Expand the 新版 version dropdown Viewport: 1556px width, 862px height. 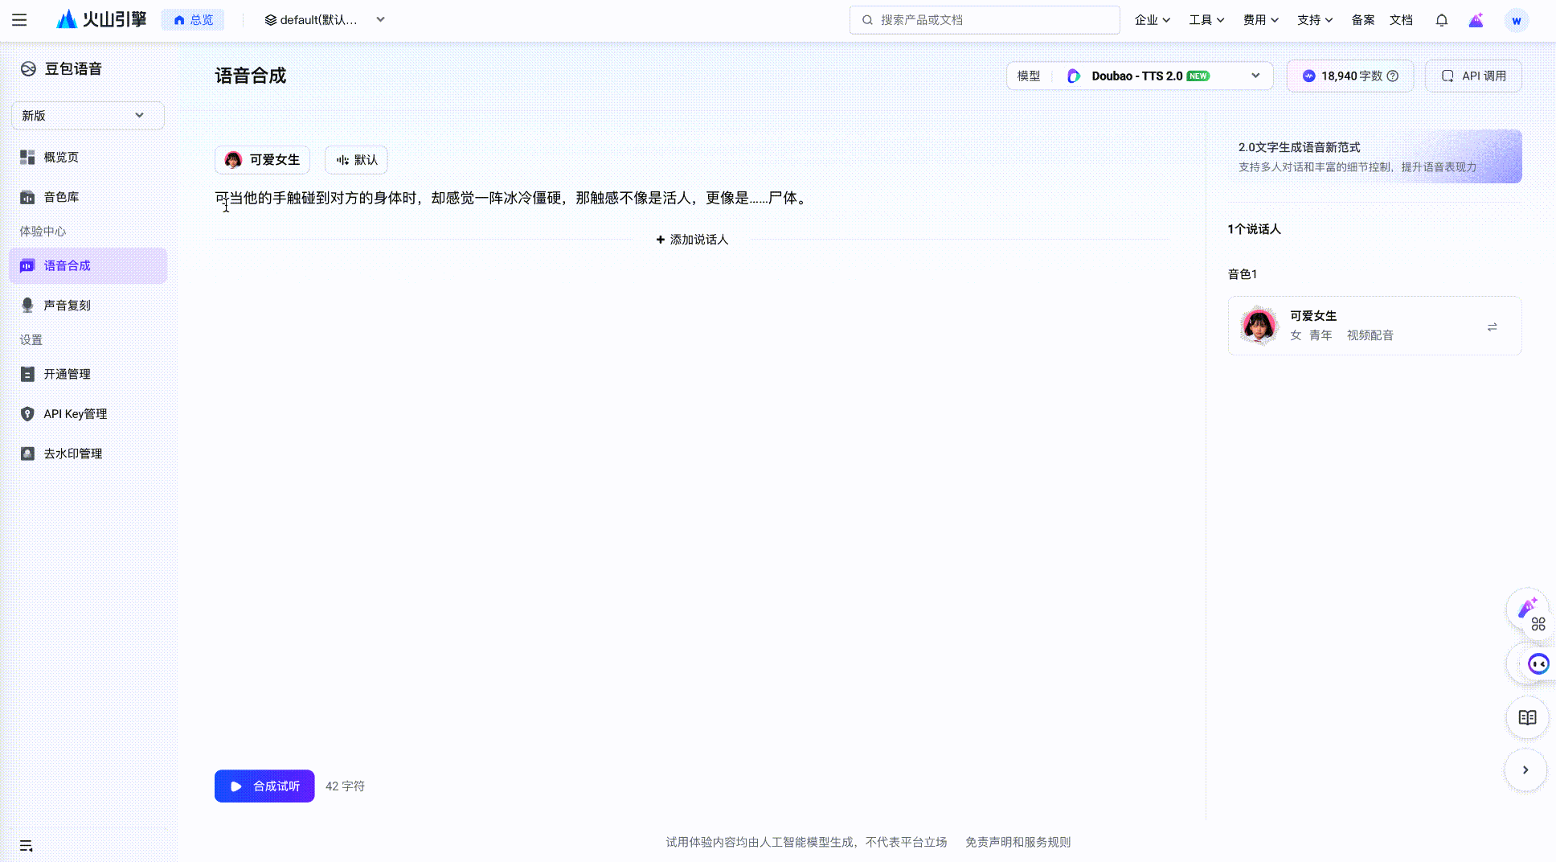(x=88, y=116)
